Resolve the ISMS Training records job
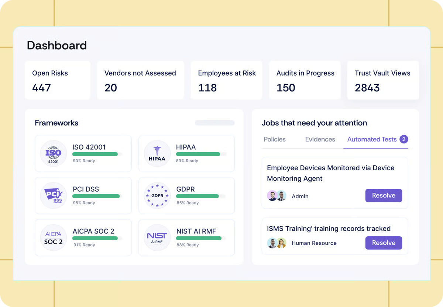 click(384, 243)
